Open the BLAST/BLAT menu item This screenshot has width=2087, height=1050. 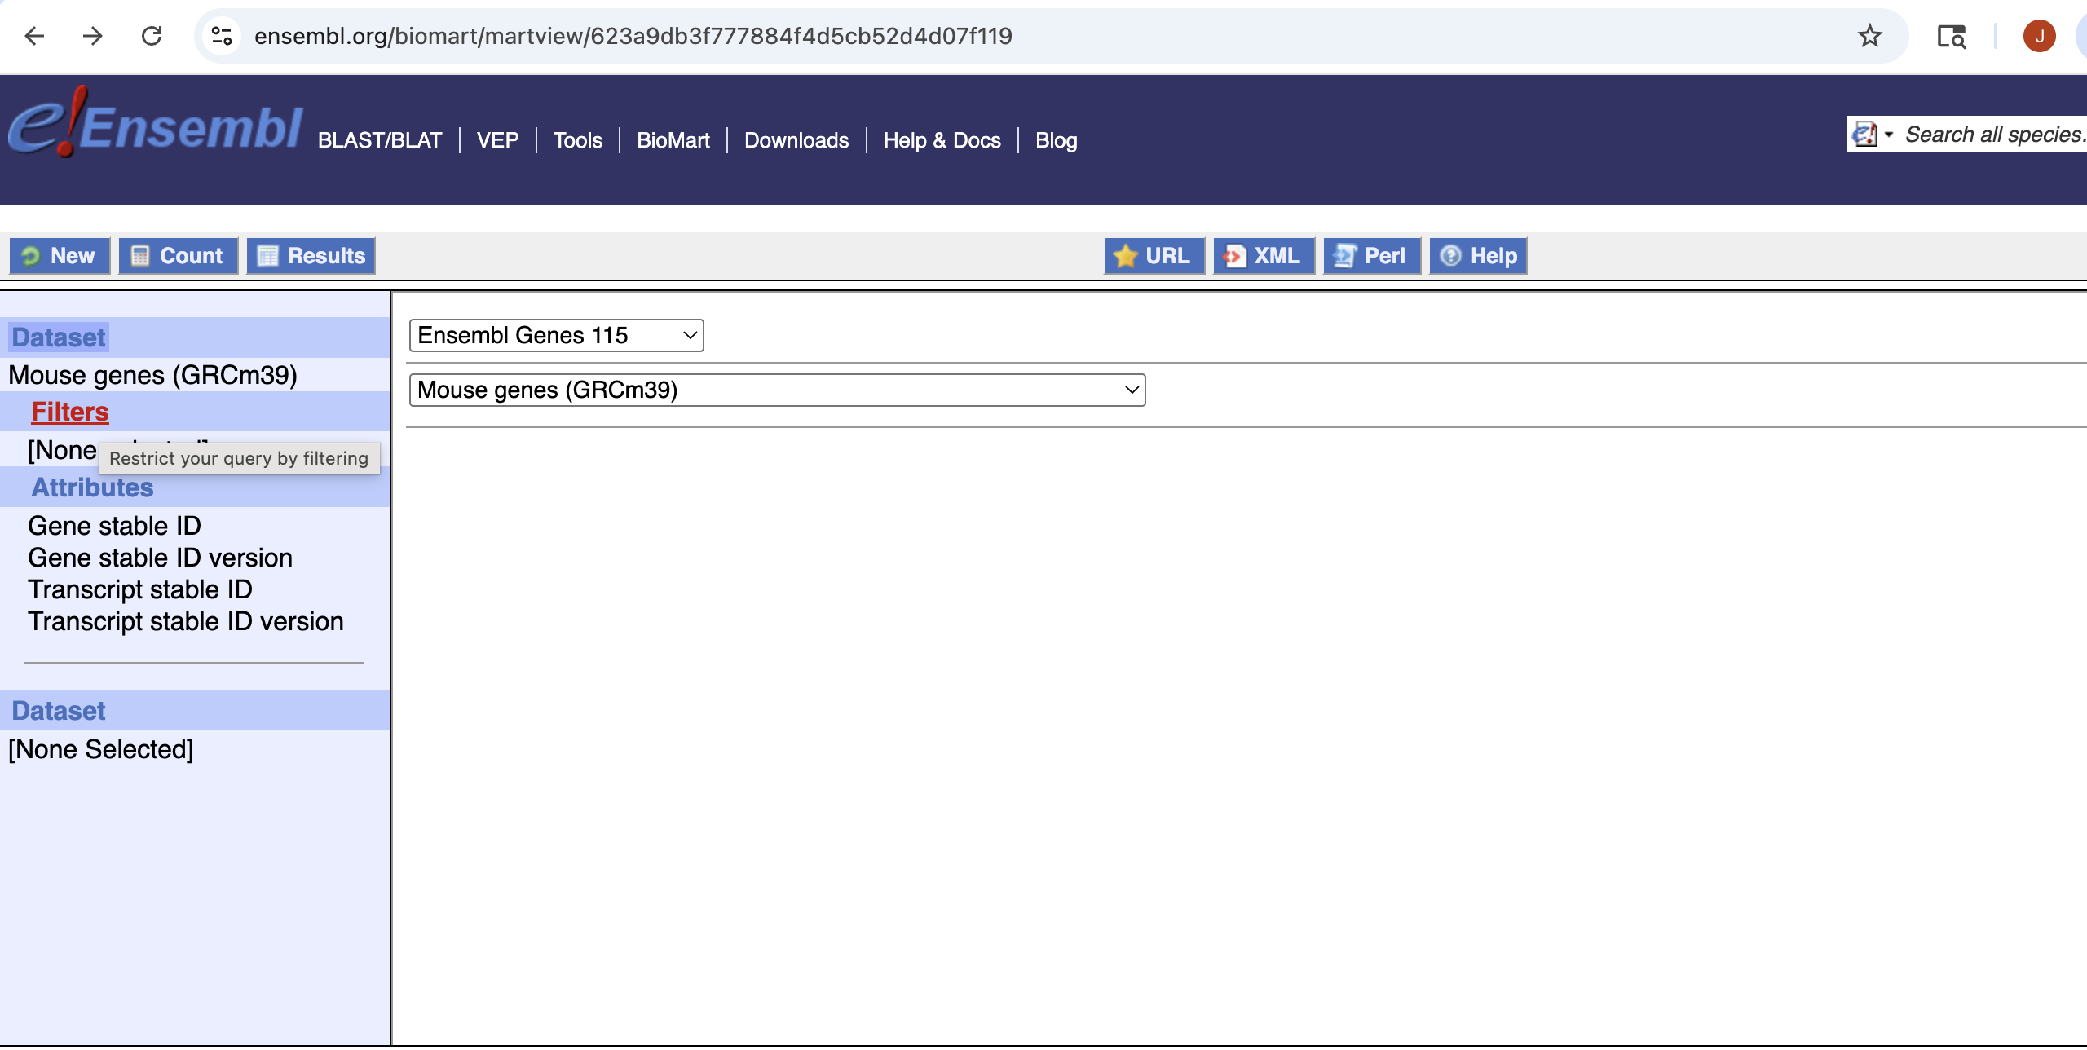click(379, 140)
